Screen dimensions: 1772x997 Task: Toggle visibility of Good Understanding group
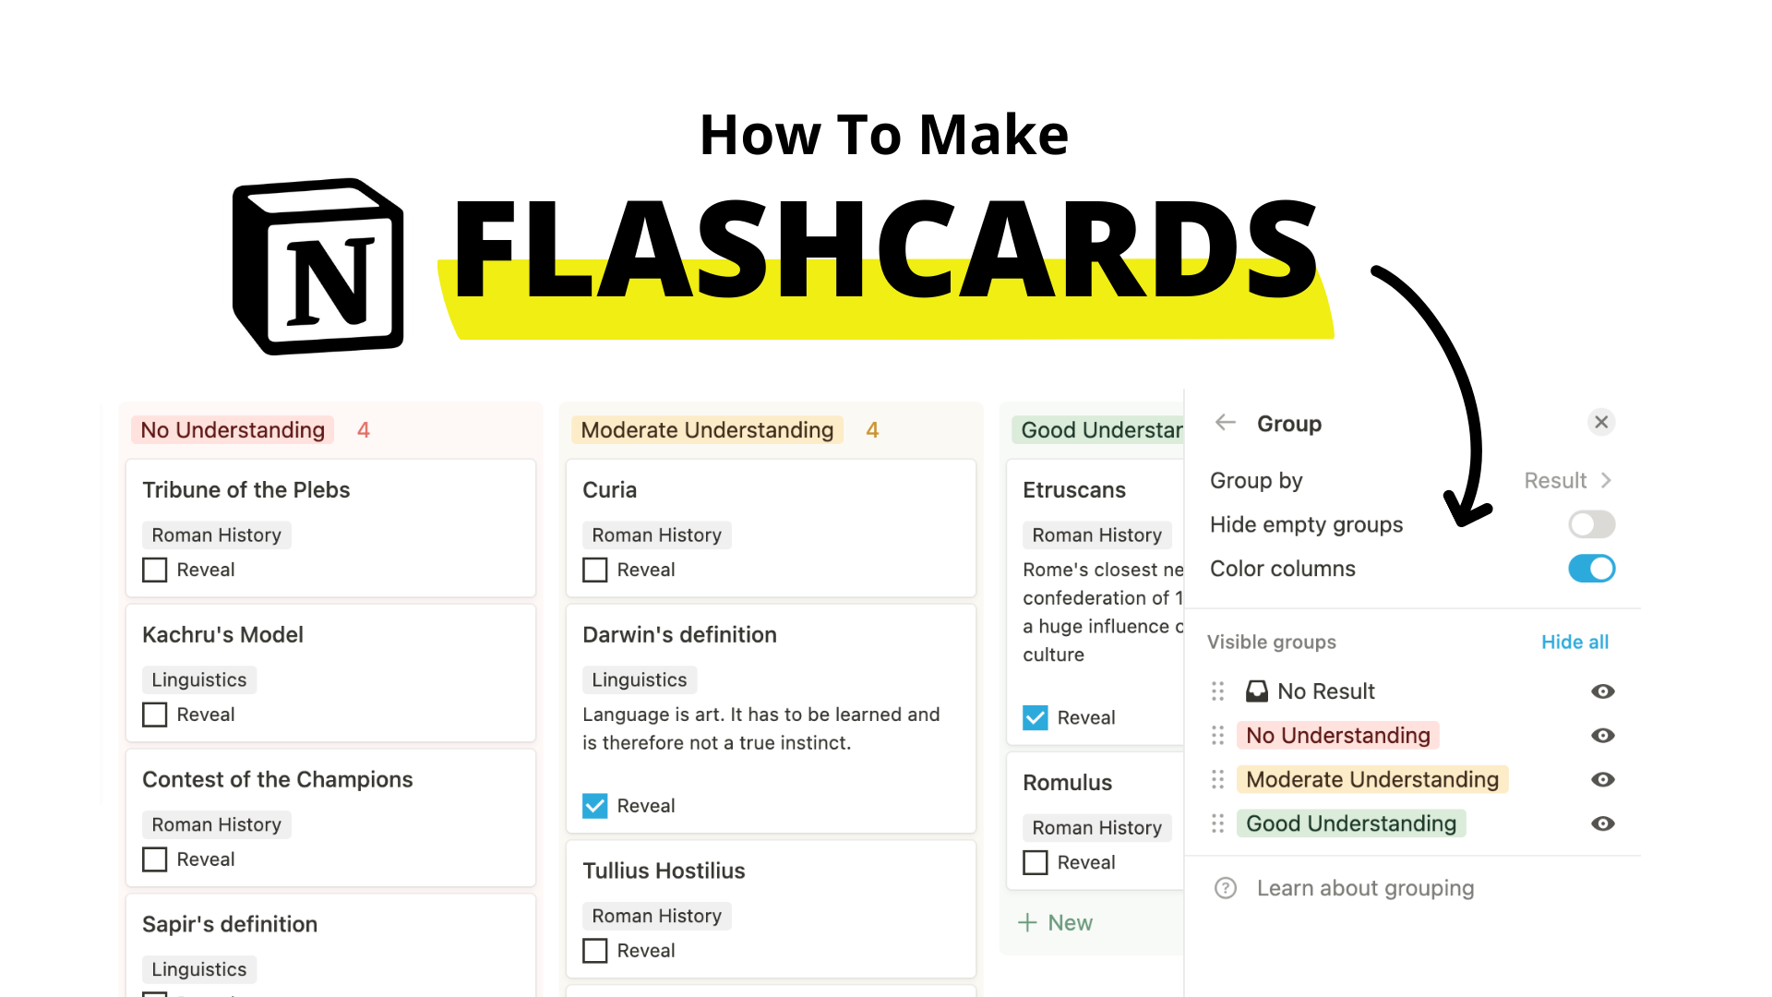click(x=1603, y=823)
